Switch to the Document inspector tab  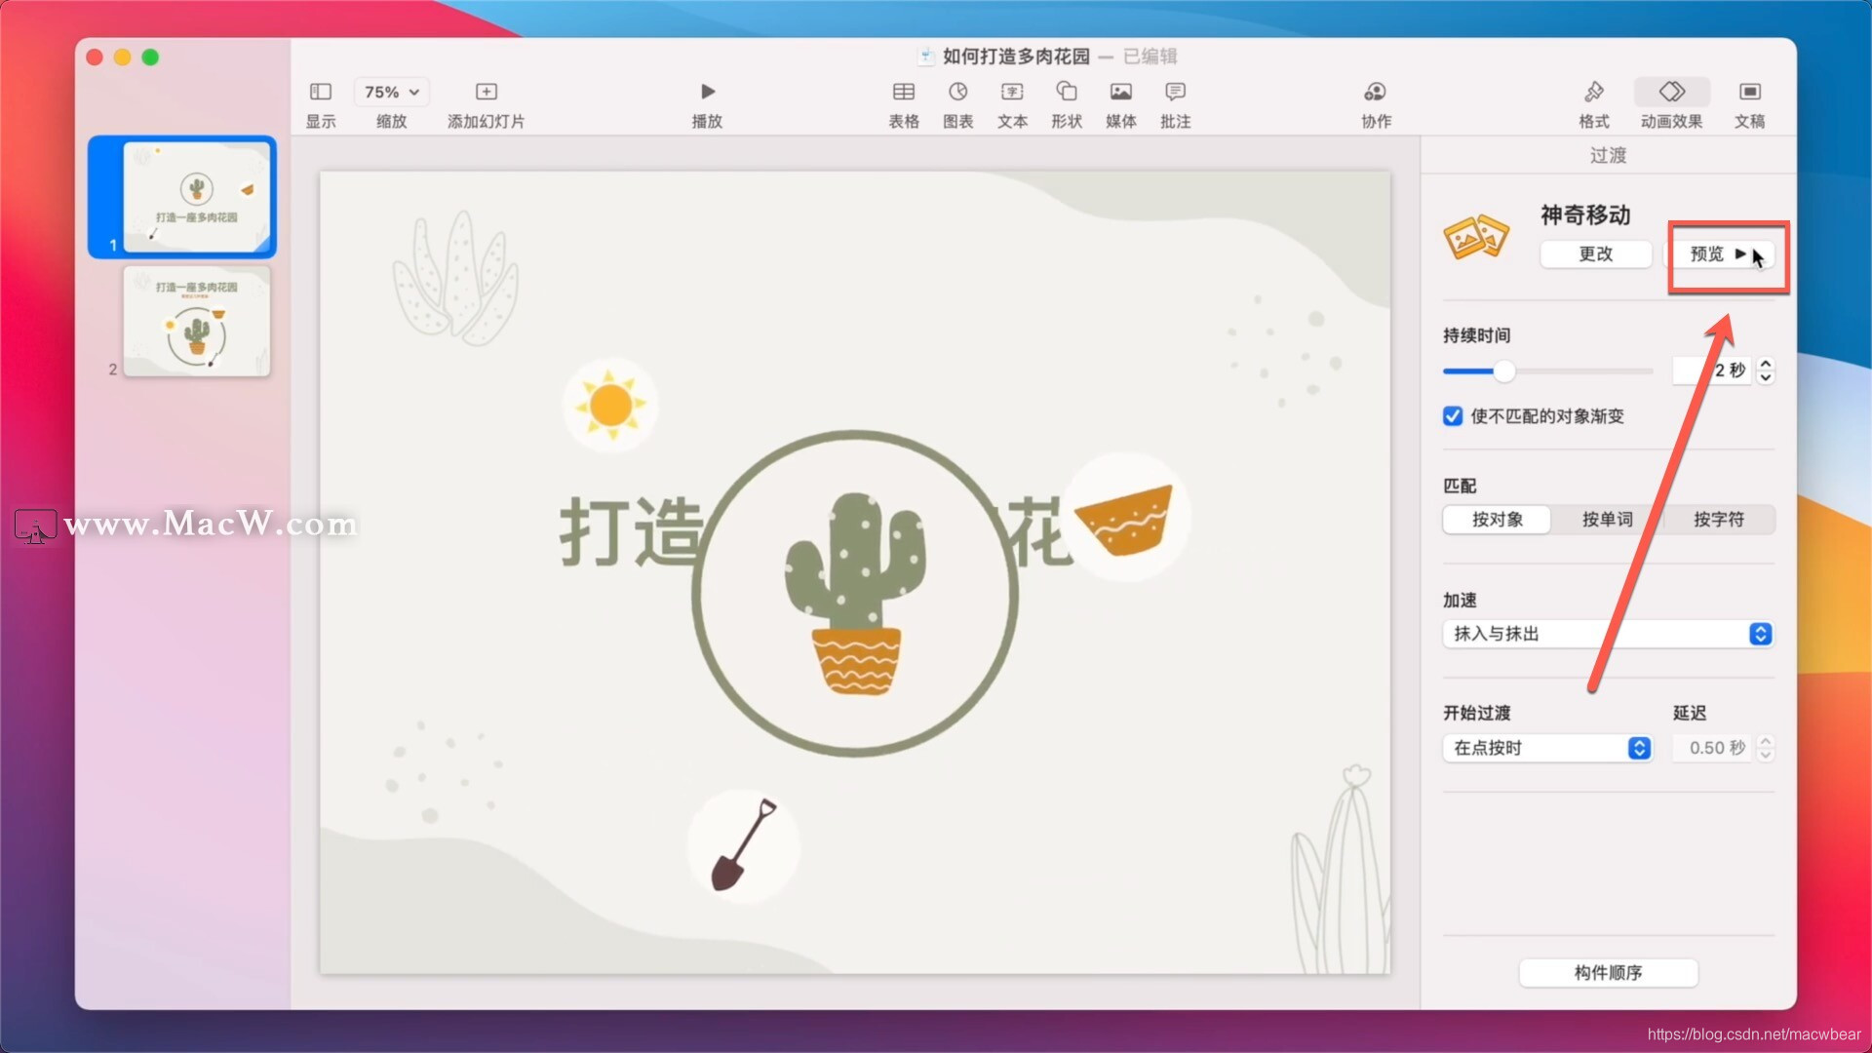1749,92
